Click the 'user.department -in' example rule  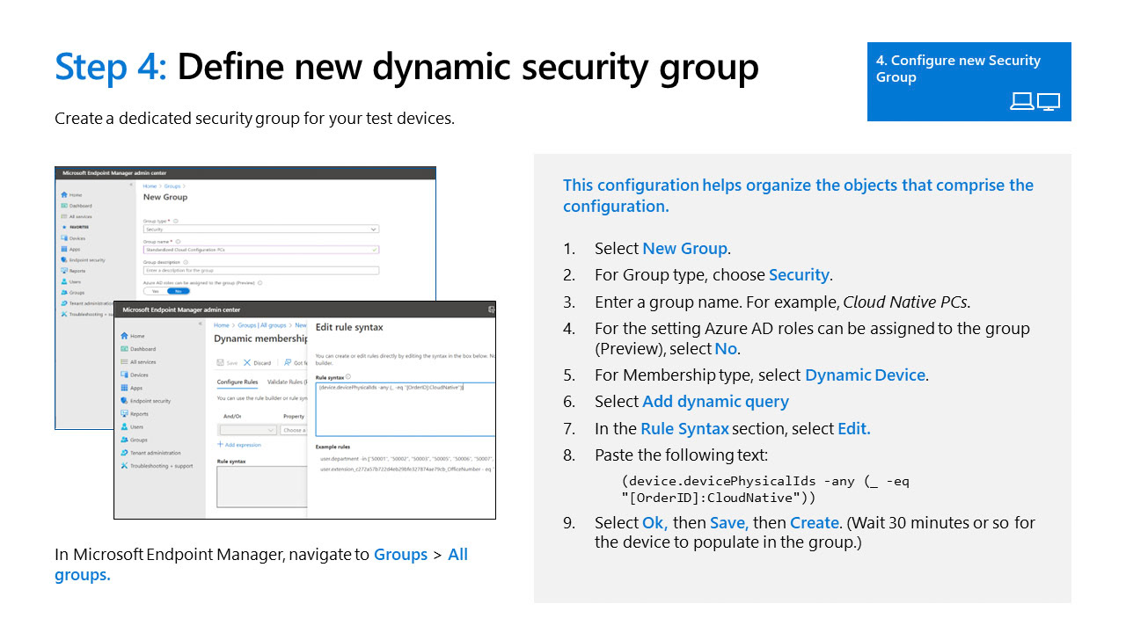[406, 459]
